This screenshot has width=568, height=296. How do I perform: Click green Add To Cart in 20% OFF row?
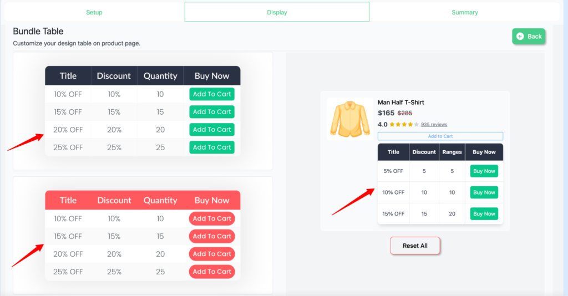pyautogui.click(x=212, y=130)
